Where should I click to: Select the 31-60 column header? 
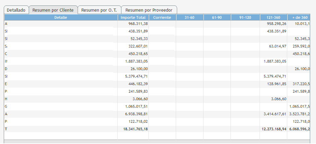point(189,17)
